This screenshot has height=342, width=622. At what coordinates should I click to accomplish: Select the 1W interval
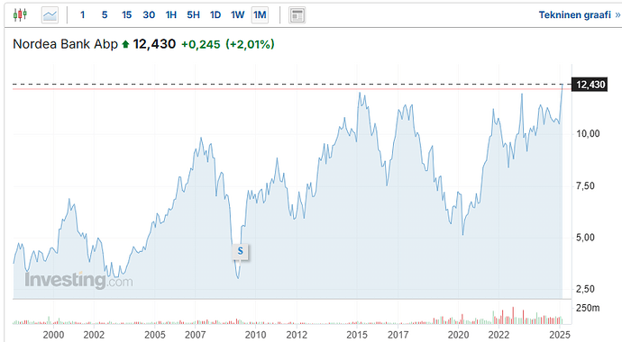(238, 15)
